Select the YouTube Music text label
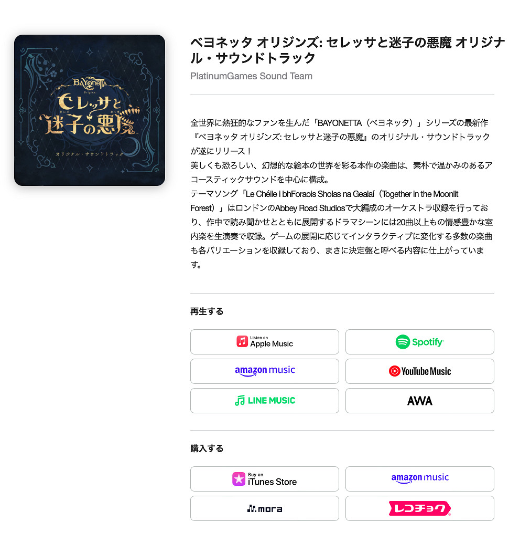509x543 pixels. pyautogui.click(x=426, y=371)
